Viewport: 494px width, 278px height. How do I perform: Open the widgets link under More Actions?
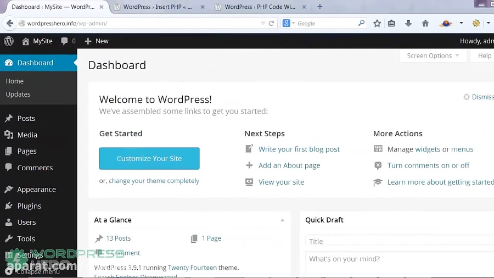[428, 149]
